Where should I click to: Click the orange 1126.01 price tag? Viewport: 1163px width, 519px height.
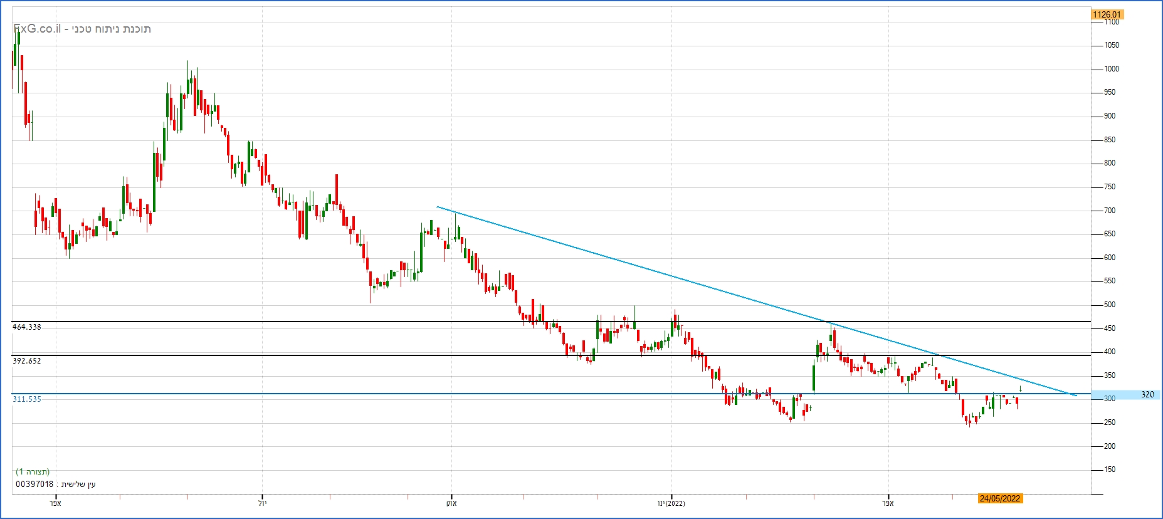coord(1107,14)
